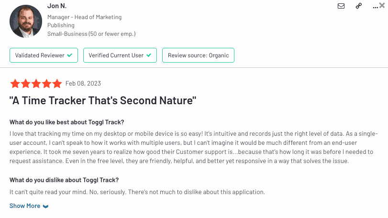Viewport: 388px width, 218px height.
Task: Close the review with the X icon
Action: pos(382,5)
